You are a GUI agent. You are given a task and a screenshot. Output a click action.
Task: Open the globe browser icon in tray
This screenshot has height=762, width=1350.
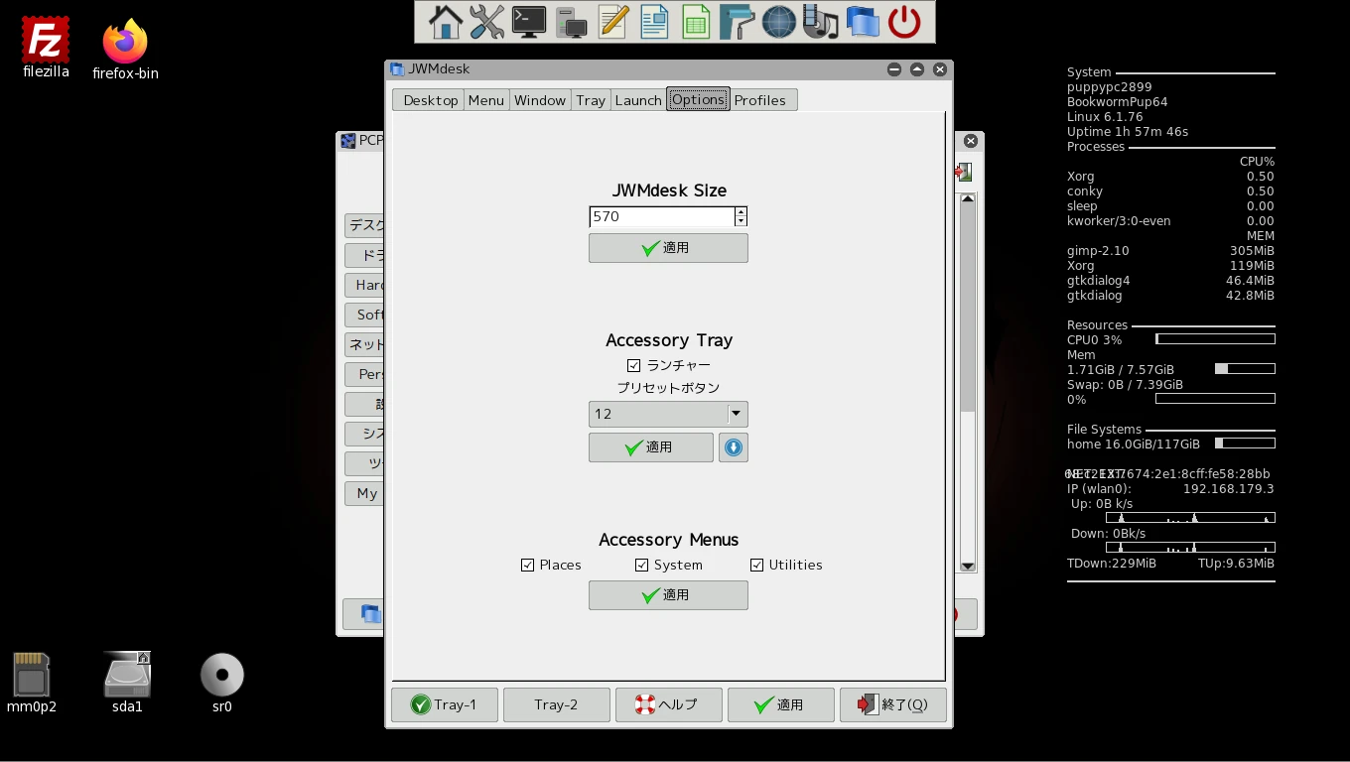point(778,22)
